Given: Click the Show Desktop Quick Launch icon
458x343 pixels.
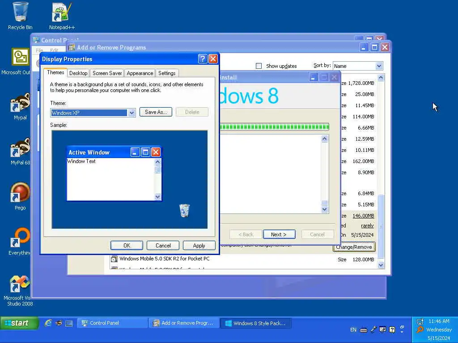Looking at the screenshot, I should pyautogui.click(x=69, y=323).
